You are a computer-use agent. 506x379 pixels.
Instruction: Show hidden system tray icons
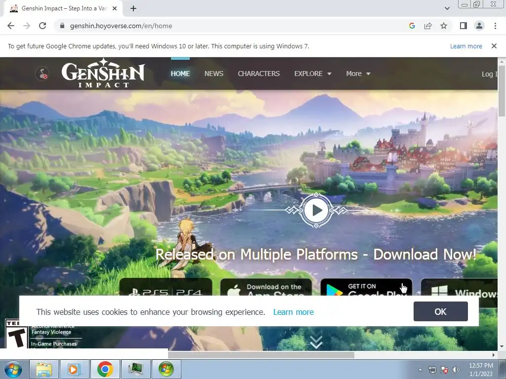point(420,370)
